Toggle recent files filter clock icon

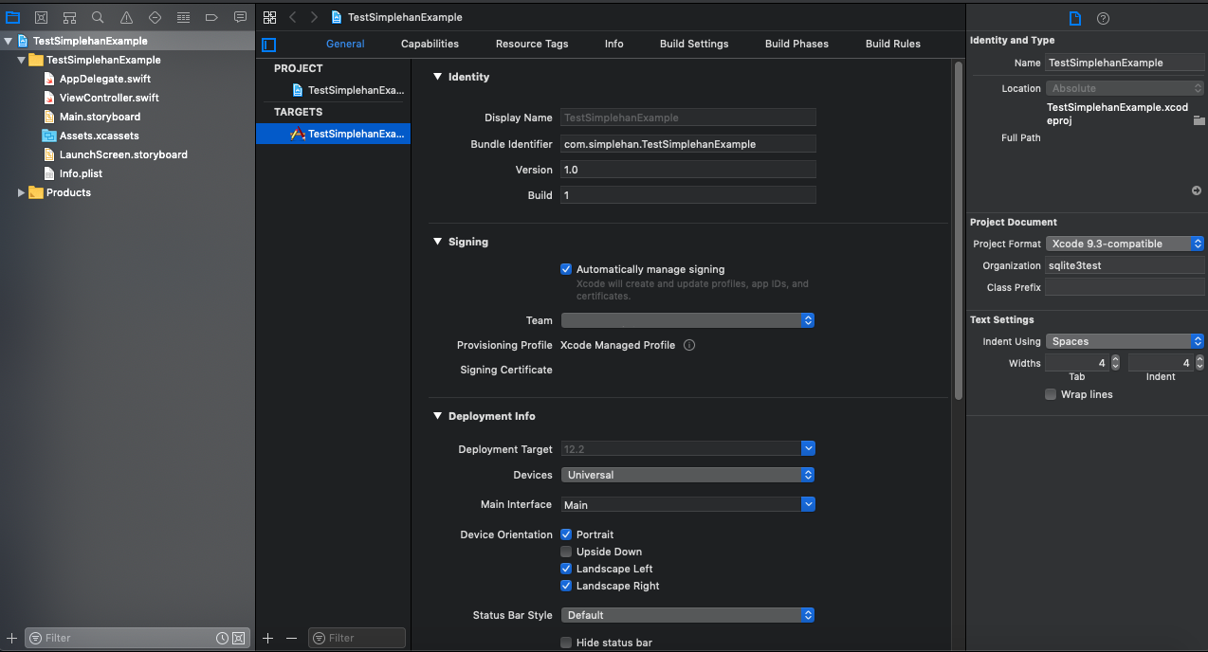coord(222,638)
